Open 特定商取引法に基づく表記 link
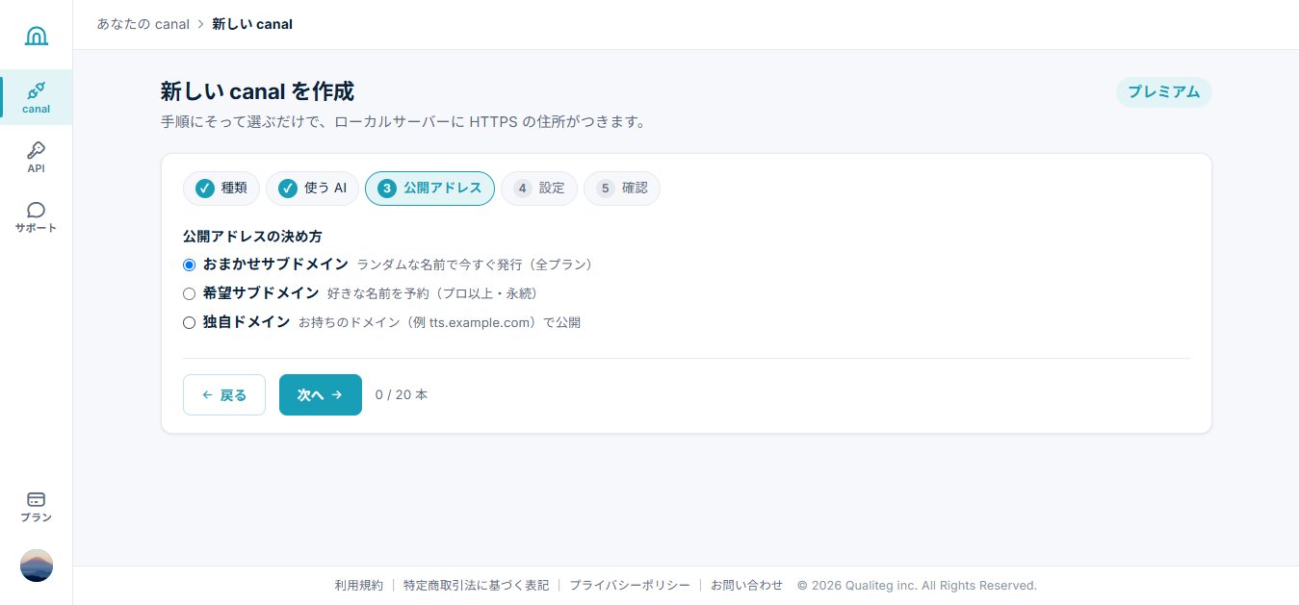The height and width of the screenshot is (605, 1299). tap(476, 585)
